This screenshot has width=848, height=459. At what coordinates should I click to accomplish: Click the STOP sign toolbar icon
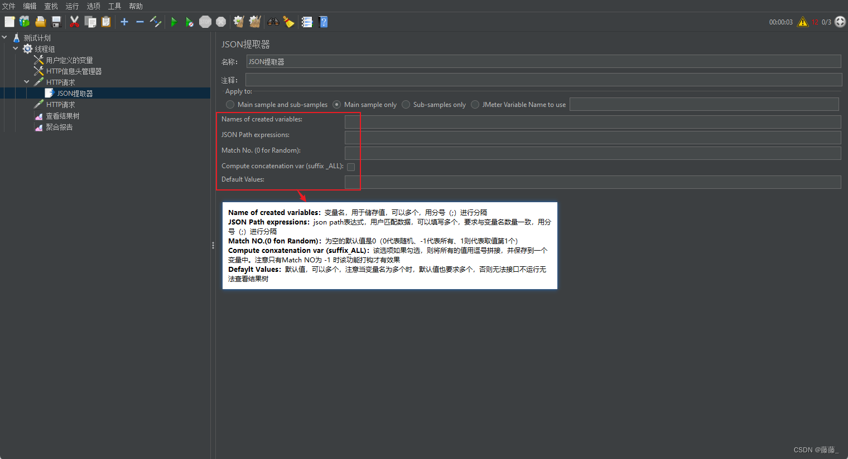tap(205, 22)
